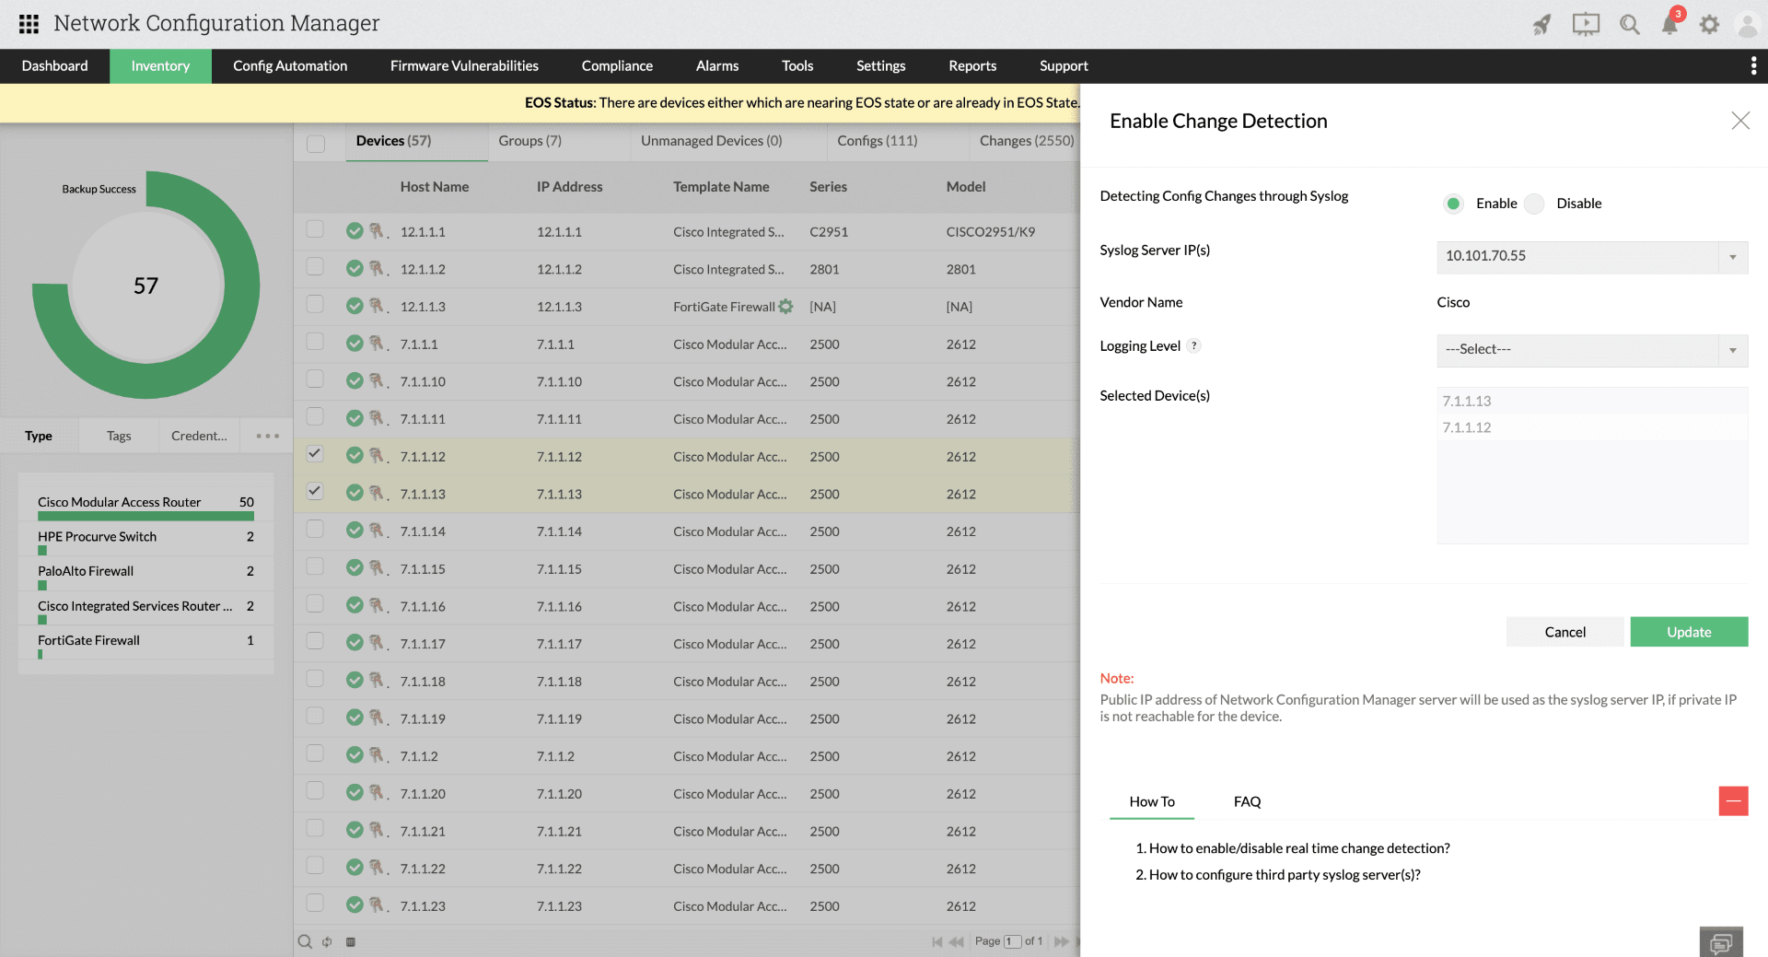Open the Syslog Server IP dropdown arrow
1768x957 pixels.
coord(1733,257)
